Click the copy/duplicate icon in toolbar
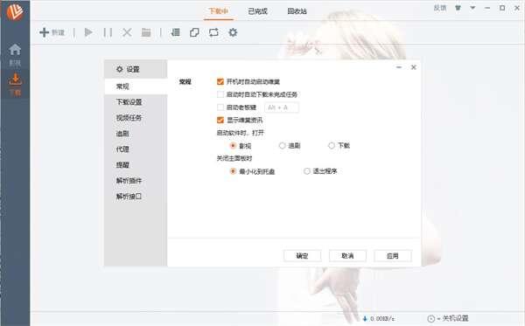Screen dimensions: 525x326 tap(194, 32)
